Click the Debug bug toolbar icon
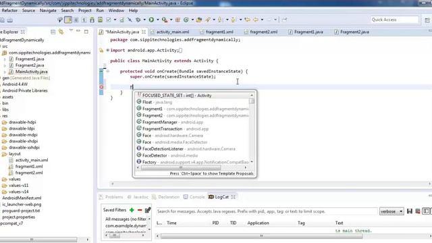 [x=138, y=20]
